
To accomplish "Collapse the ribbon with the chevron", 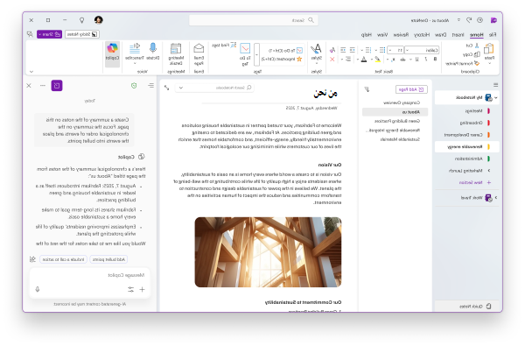I will (31, 72).
